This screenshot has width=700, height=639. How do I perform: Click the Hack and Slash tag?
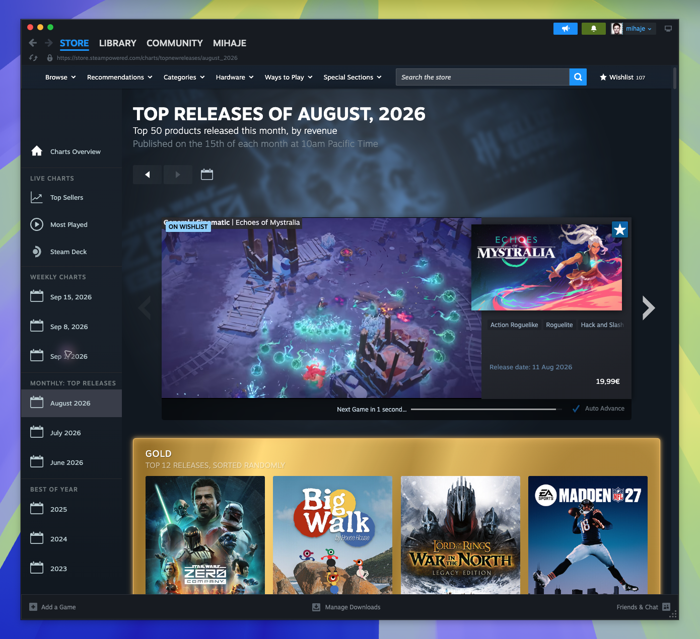(x=602, y=325)
